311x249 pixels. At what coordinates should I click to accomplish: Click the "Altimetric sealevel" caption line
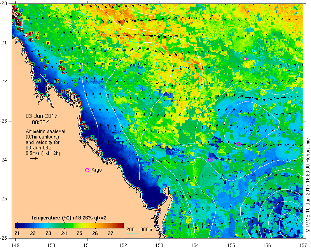click(x=45, y=132)
